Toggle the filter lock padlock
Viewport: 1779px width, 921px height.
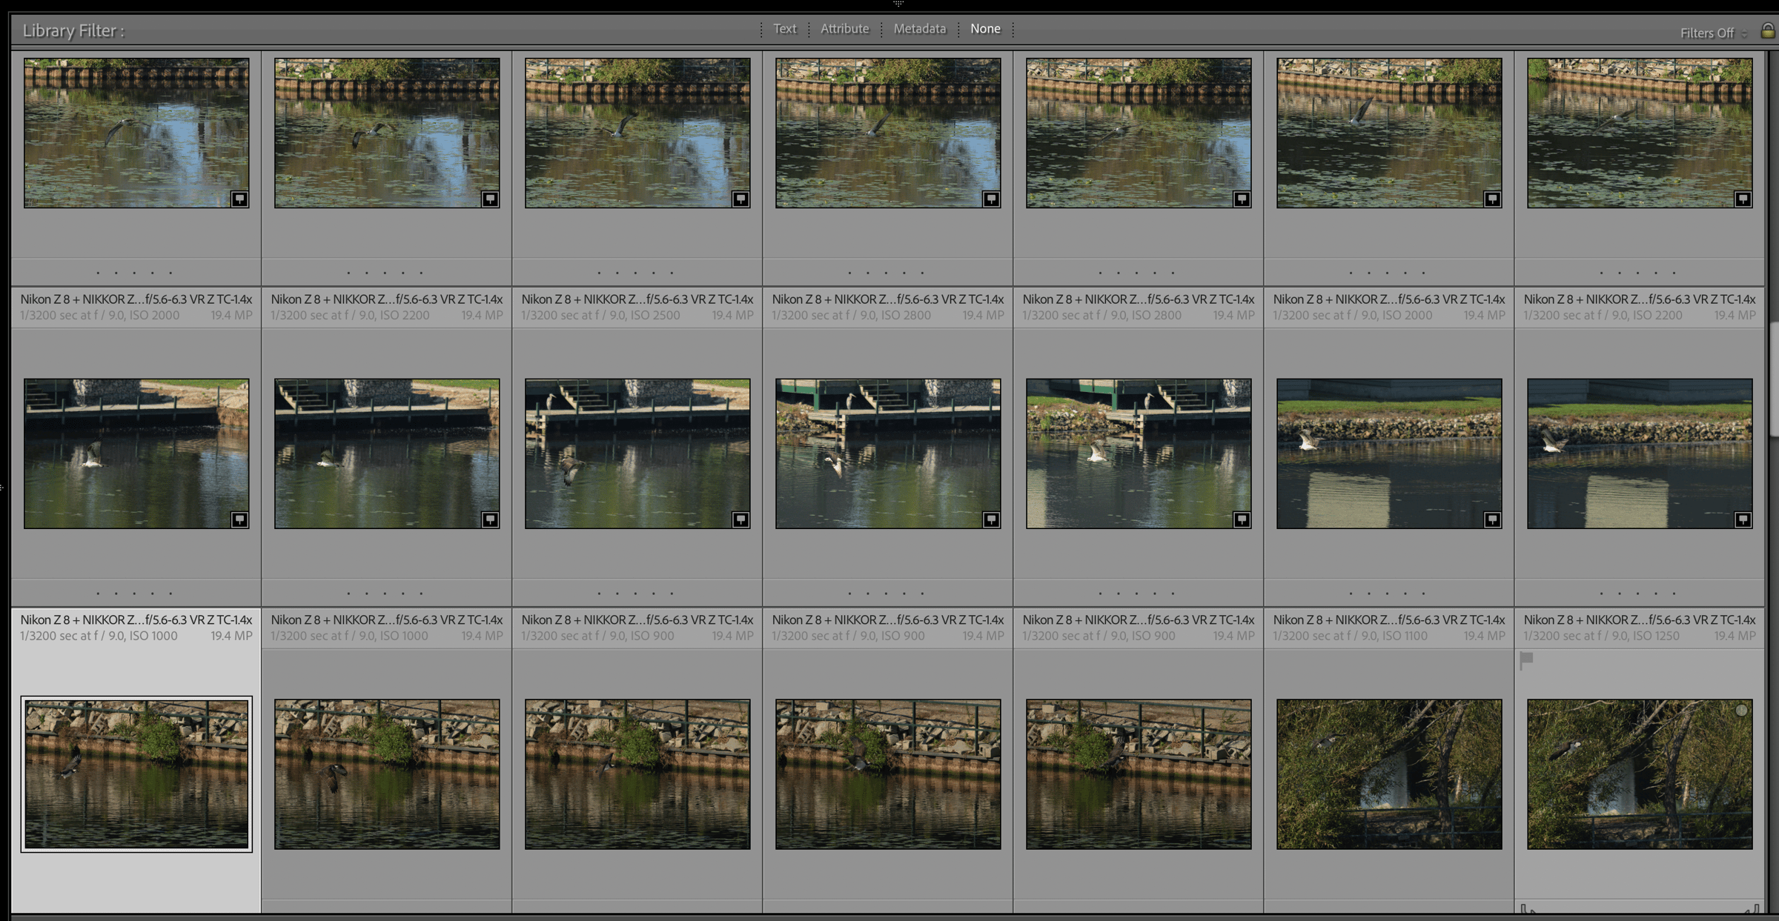(x=1767, y=31)
